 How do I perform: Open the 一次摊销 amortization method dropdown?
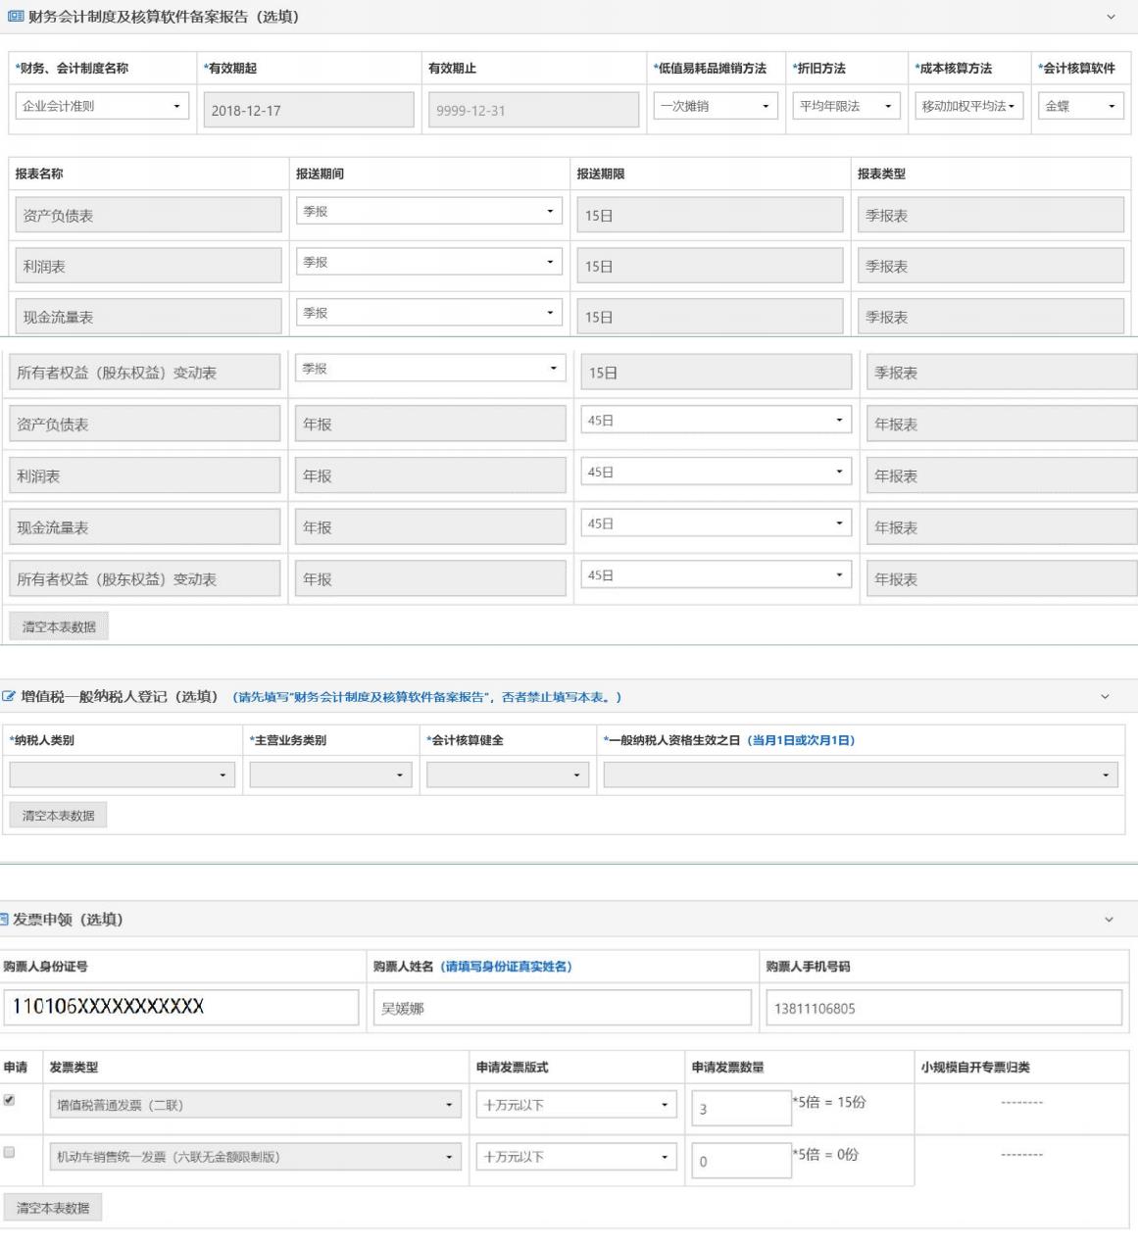(715, 106)
